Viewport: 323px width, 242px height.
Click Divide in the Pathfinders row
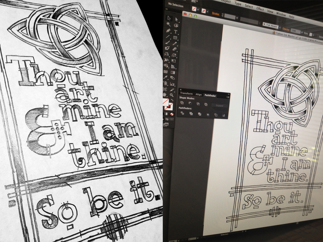[x=182, y=113]
